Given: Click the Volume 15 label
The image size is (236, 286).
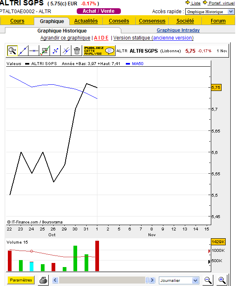Looking at the screenshot, I should coord(17,242).
